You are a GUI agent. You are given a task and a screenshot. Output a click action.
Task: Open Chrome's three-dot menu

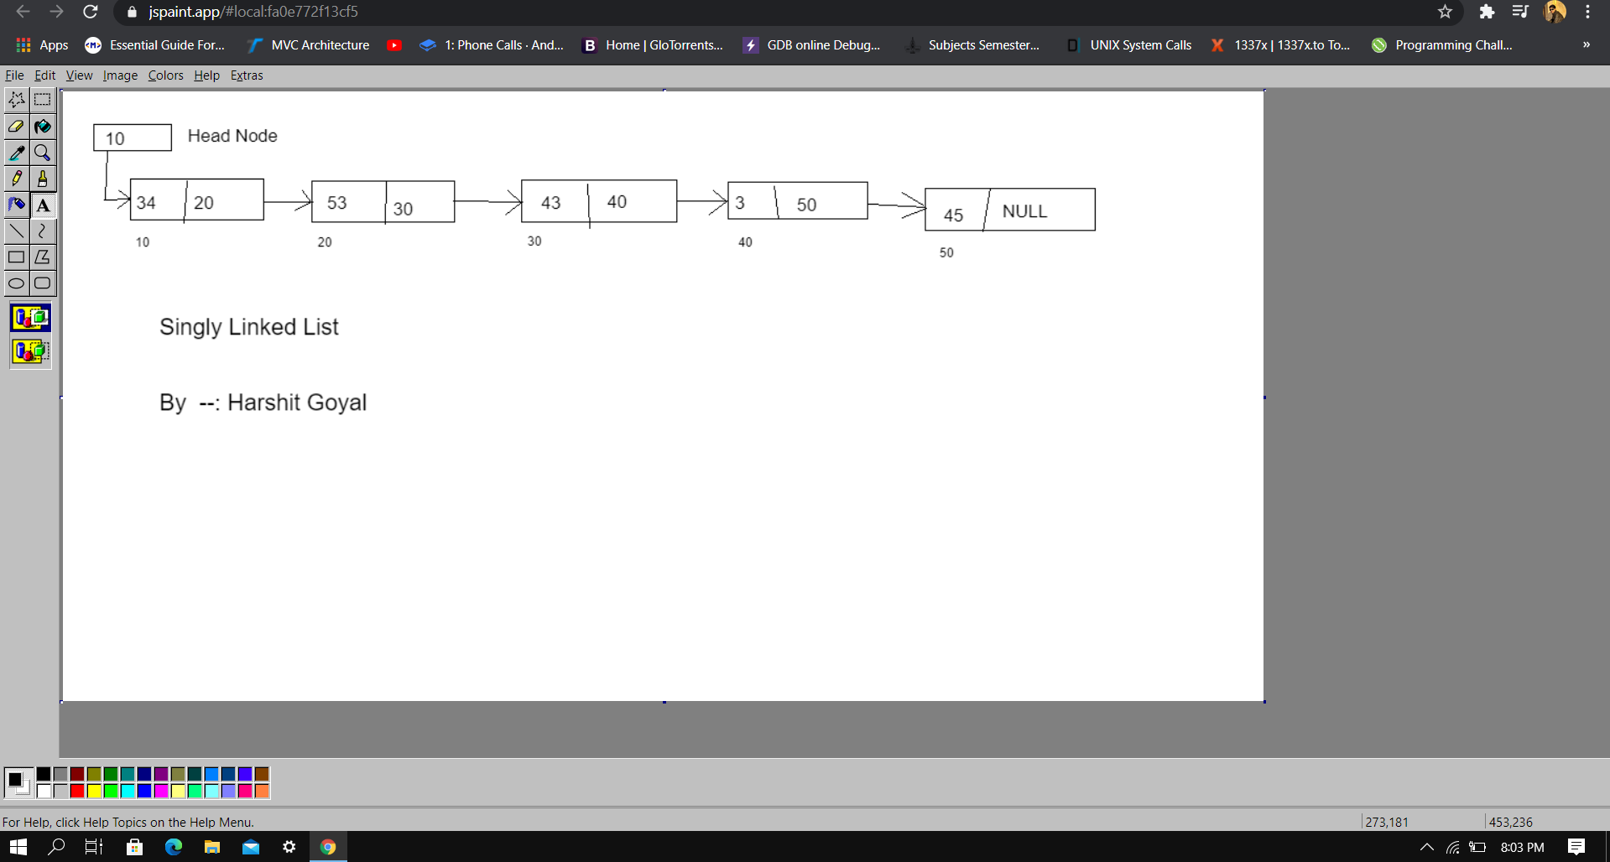1587,12
